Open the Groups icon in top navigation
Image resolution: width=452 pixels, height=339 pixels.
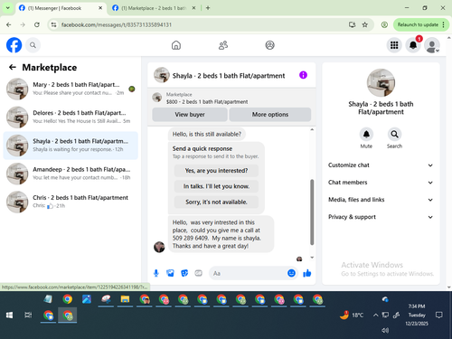point(269,45)
